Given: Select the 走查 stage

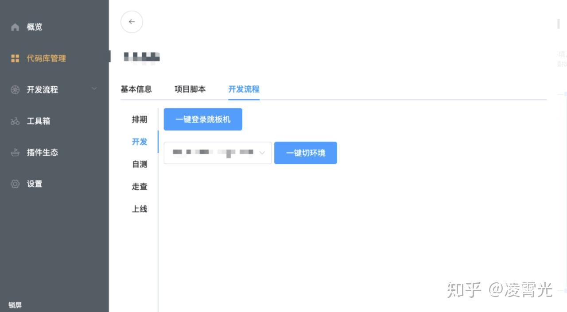Looking at the screenshot, I should tap(140, 186).
